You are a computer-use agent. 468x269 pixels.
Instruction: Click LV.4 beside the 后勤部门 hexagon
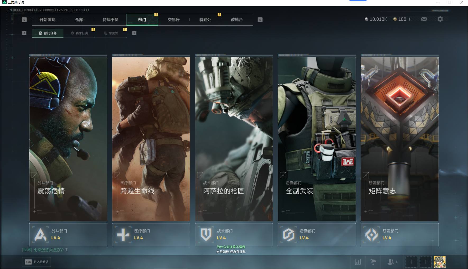[x=304, y=238]
